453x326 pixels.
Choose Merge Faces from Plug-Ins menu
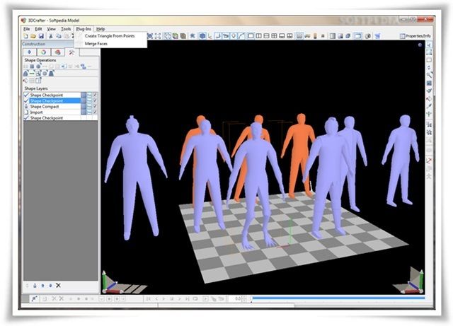pos(96,44)
